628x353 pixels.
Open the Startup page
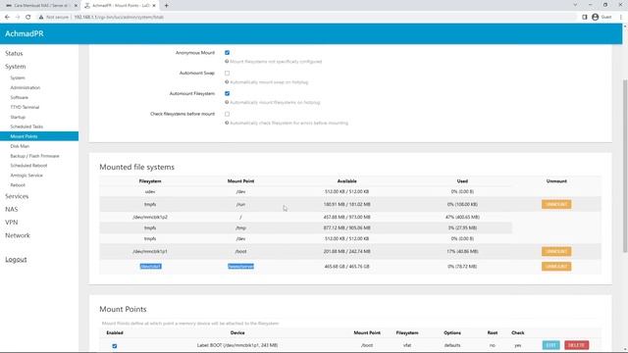click(18, 117)
